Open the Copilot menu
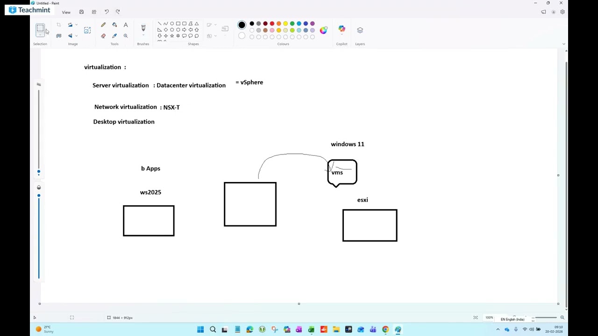The width and height of the screenshot is (598, 336). (x=342, y=30)
